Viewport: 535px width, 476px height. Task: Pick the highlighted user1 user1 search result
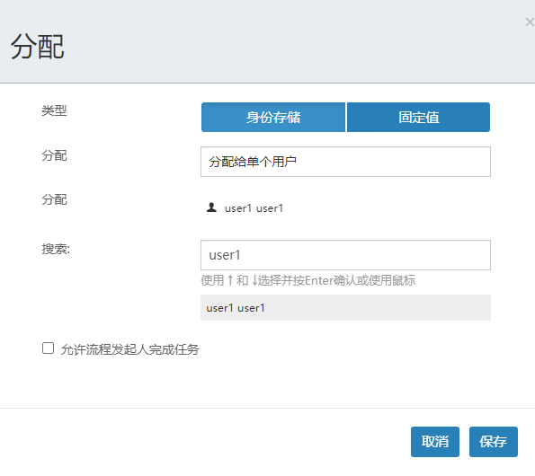click(x=345, y=308)
